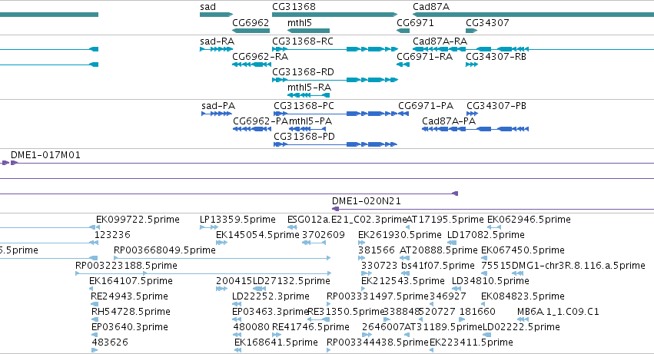Select EST EK067450.5prime
Image resolution: width=654 pixels, height=354 pixels.
point(523,250)
